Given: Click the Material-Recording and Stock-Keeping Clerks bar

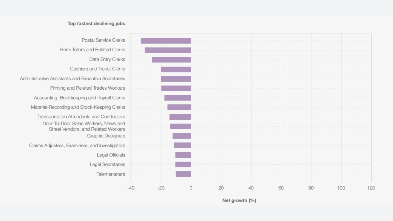Looking at the screenshot, I should tap(179, 107).
